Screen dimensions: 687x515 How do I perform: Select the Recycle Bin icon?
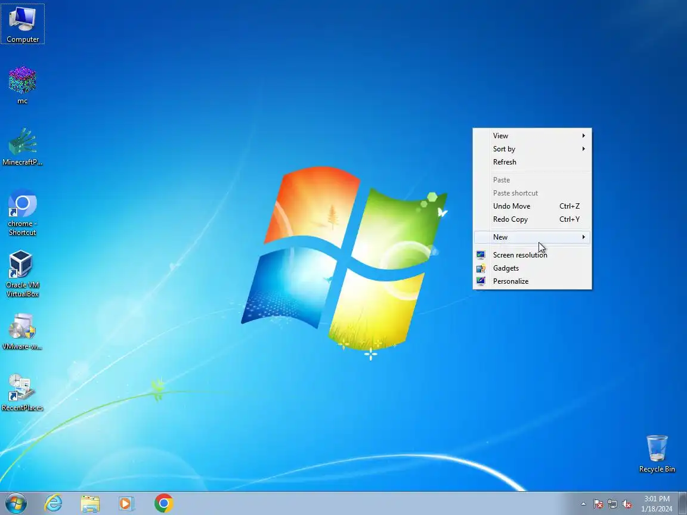point(657,454)
